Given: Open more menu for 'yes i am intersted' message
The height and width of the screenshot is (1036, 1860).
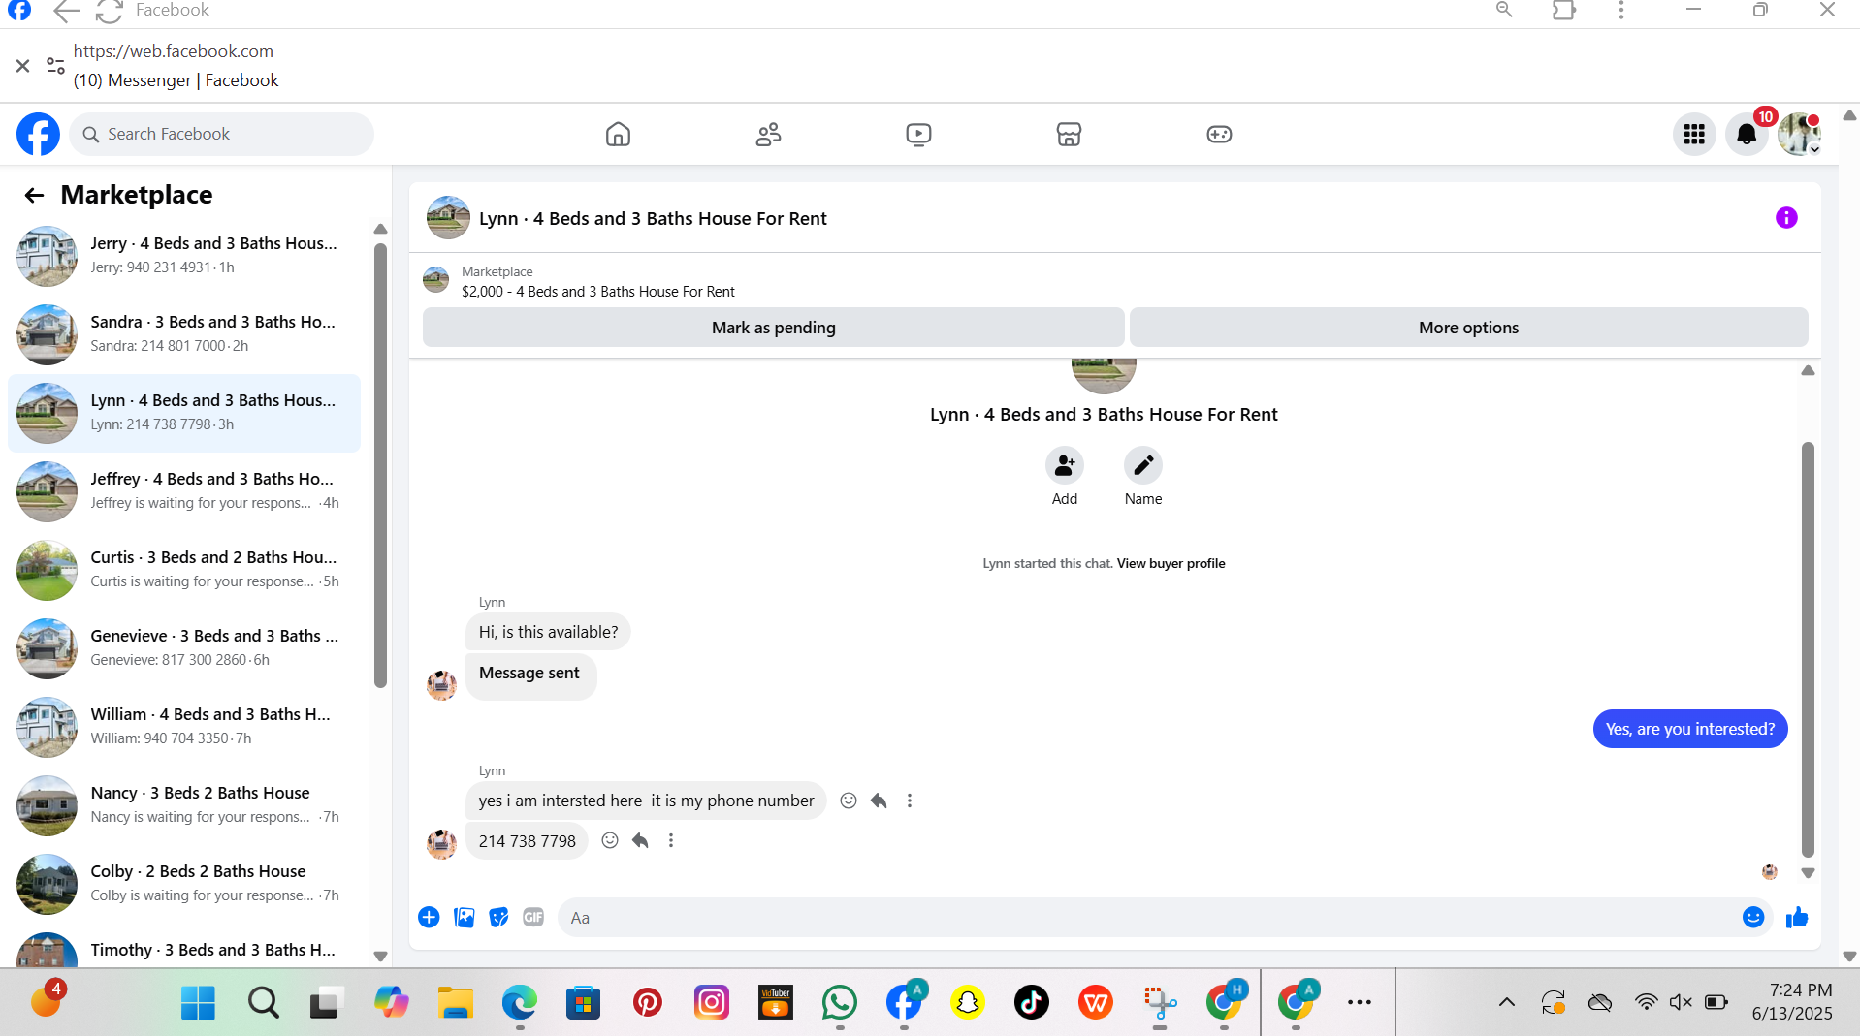Looking at the screenshot, I should pos(910,801).
